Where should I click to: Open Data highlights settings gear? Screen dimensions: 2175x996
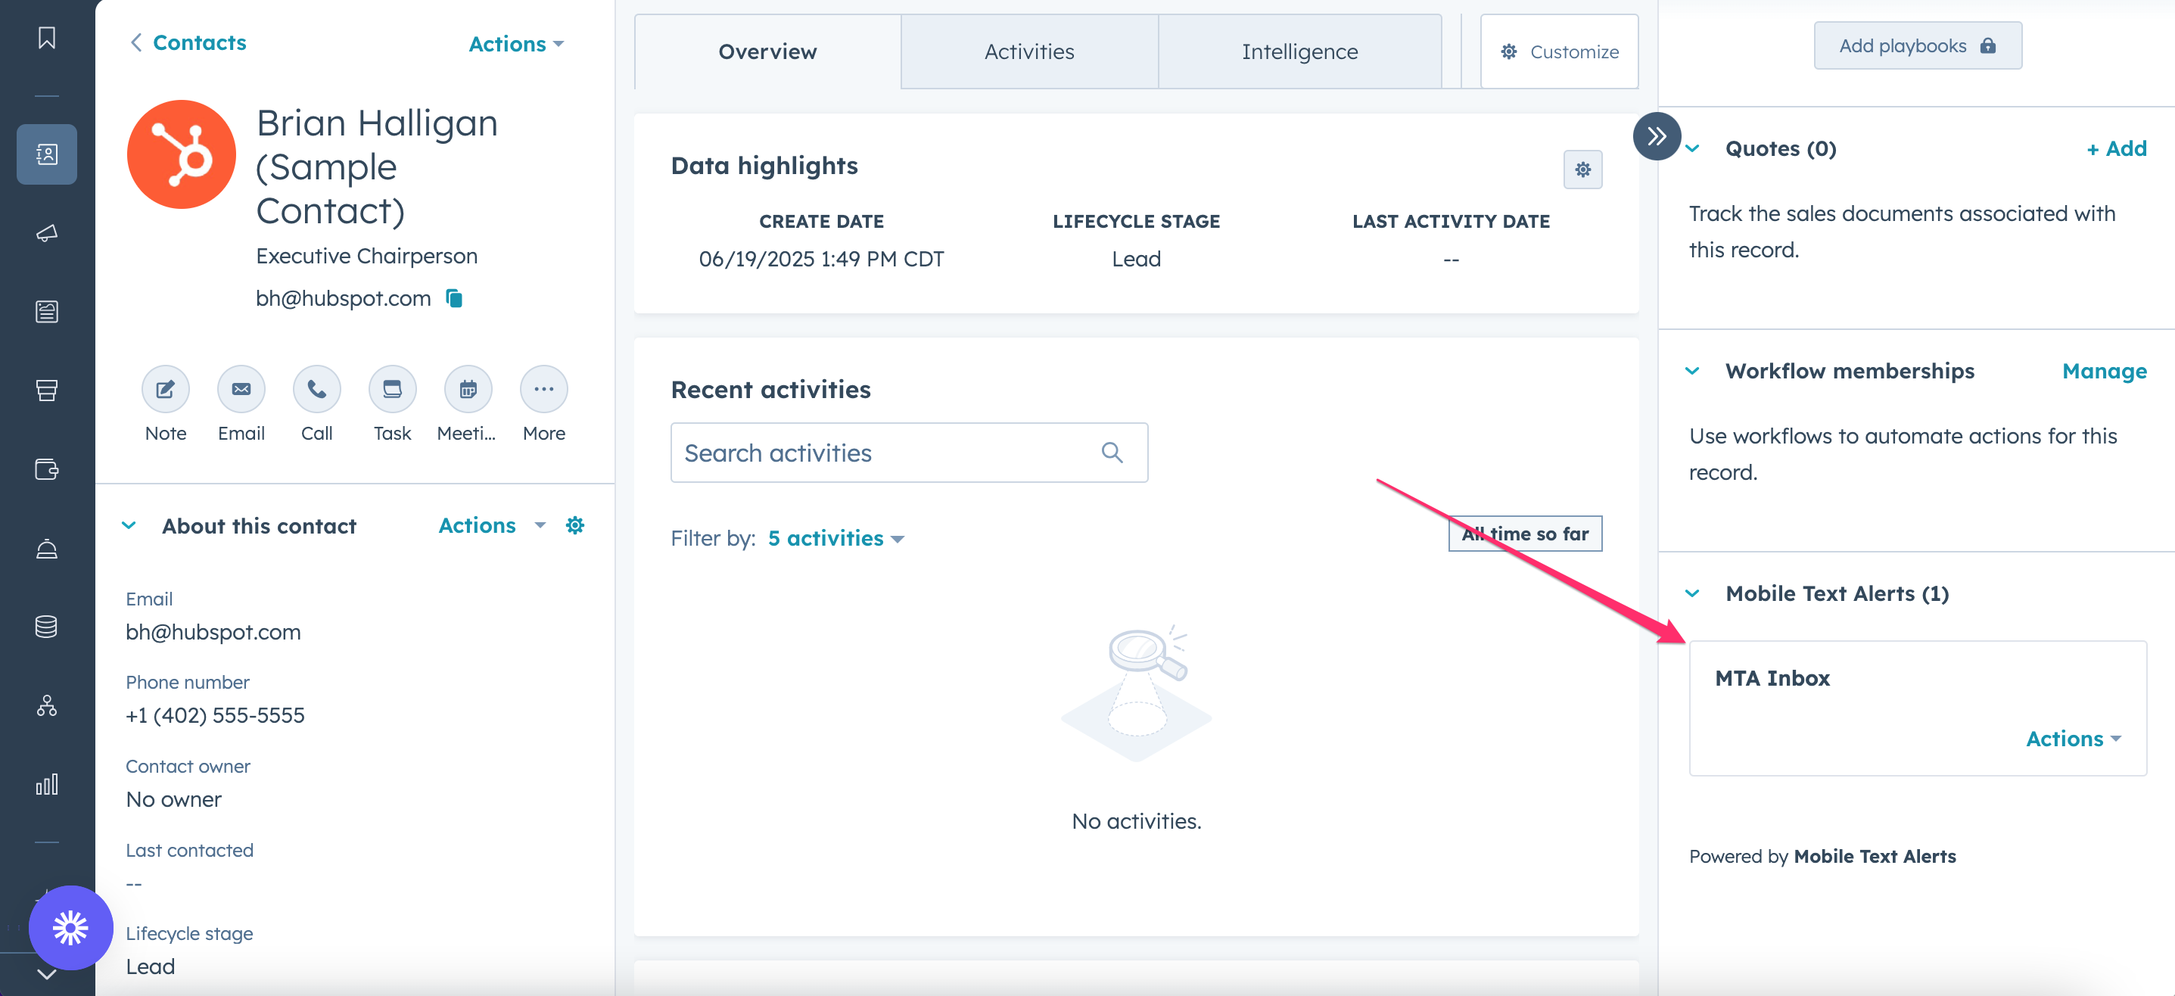coord(1582,170)
